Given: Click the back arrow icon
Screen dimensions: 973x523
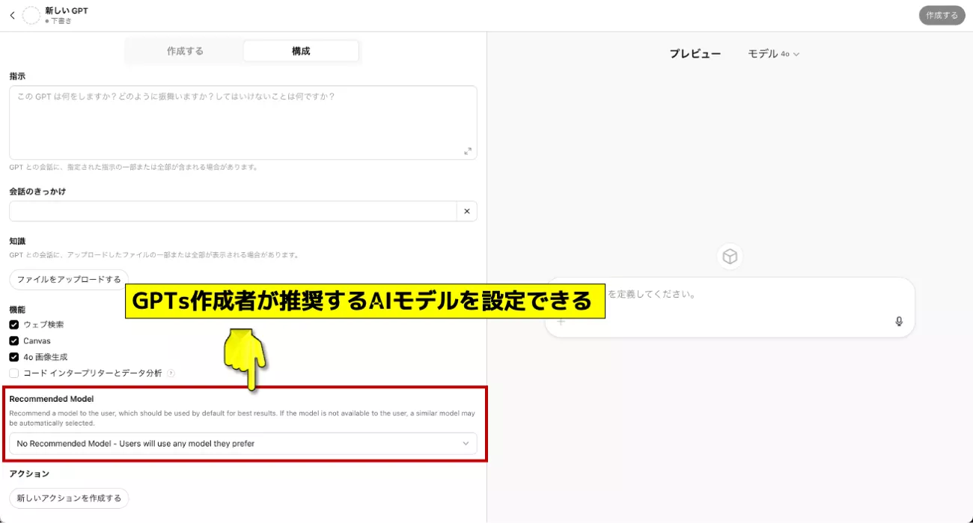Looking at the screenshot, I should pos(12,15).
